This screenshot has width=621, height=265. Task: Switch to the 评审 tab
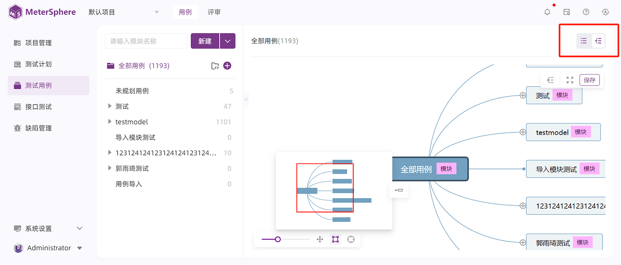[x=214, y=12]
